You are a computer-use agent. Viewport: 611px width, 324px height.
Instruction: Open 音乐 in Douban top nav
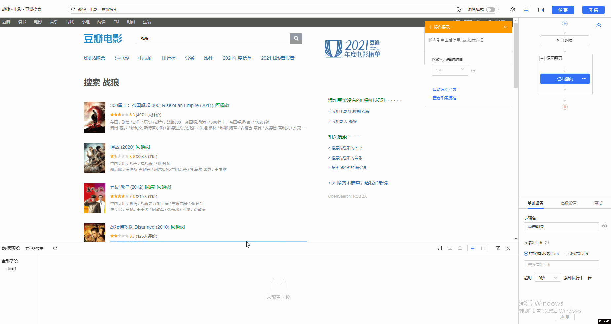[54, 22]
